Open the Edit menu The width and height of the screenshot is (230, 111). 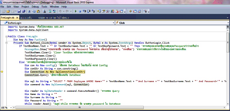9,7
